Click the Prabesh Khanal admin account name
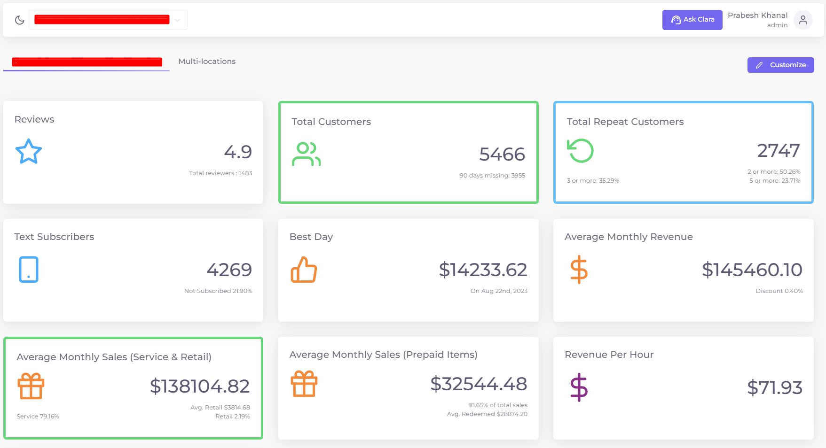The height and width of the screenshot is (448, 826). point(757,19)
